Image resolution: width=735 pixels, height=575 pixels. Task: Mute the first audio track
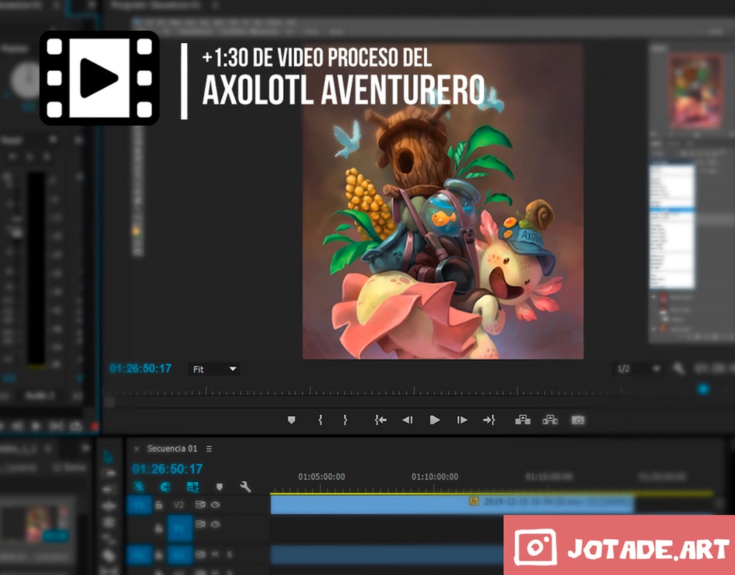(215, 555)
